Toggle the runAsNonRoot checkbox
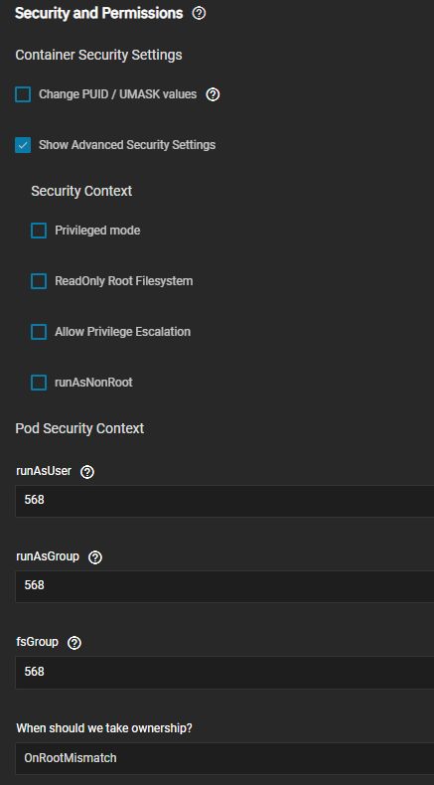Screen dimensions: 434x785 coord(39,383)
